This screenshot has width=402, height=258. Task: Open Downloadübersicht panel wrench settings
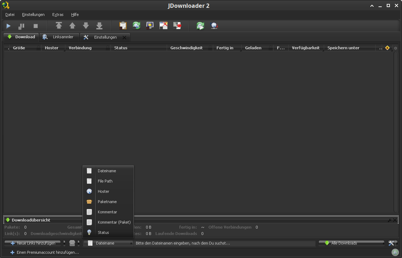pyautogui.click(x=390, y=220)
